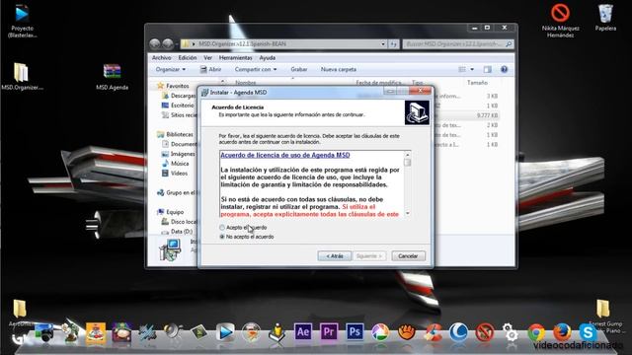Select Música in the Explorer sidebar
This screenshot has height=355, width=632.
pos(176,164)
